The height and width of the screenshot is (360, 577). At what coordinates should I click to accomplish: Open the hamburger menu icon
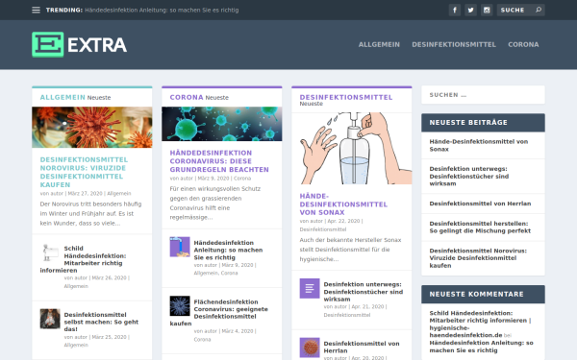[x=36, y=10]
